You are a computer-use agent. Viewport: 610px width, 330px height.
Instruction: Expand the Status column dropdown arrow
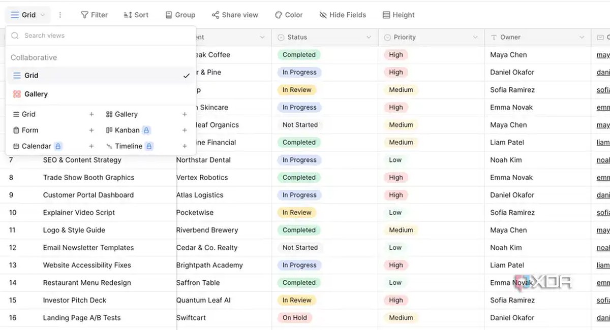[369, 38]
